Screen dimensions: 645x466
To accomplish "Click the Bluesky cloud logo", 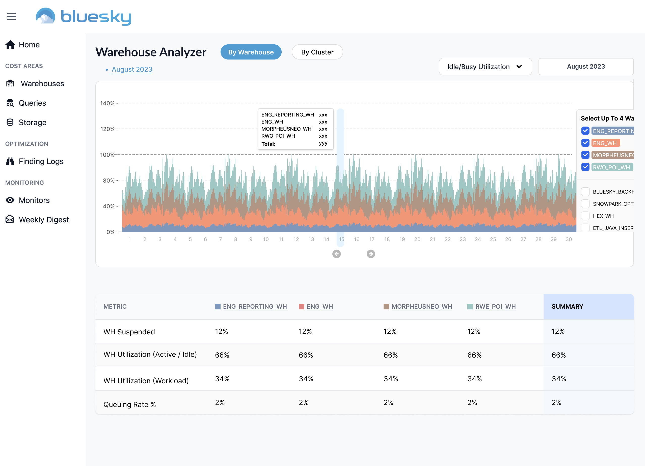I will point(45,16).
